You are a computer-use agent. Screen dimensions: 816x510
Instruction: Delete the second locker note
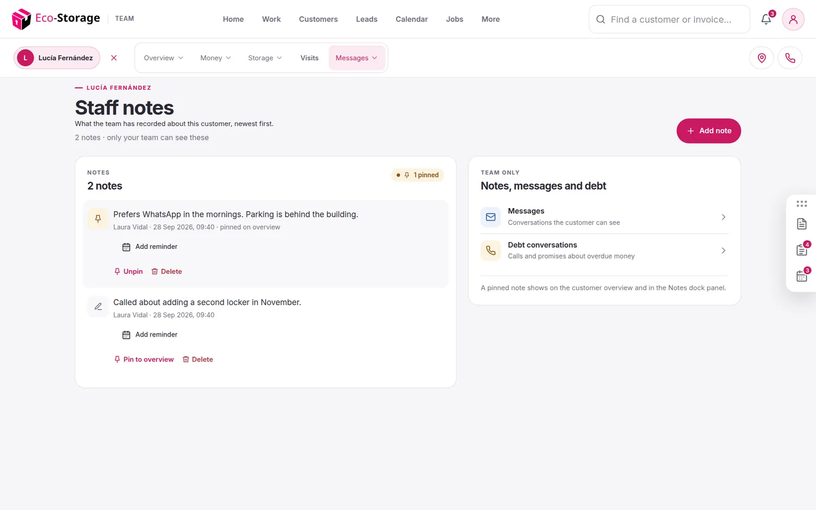pos(198,360)
